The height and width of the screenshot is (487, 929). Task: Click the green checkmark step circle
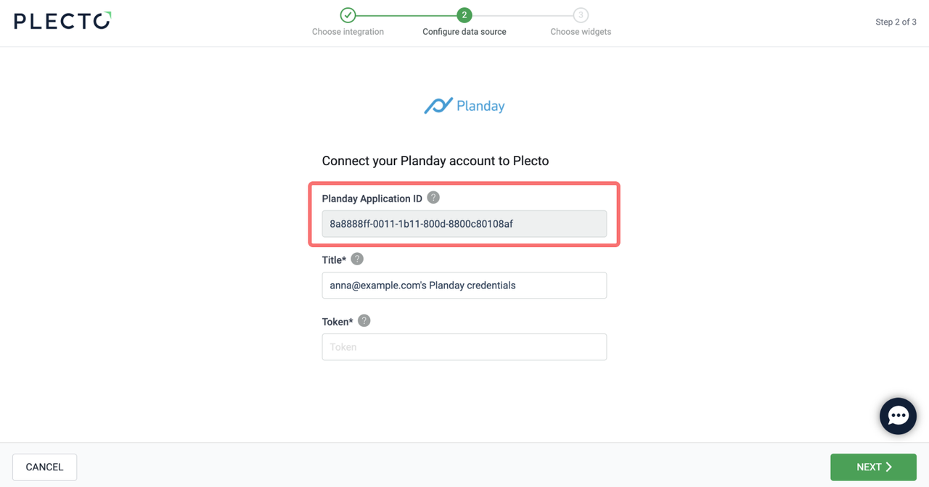tap(348, 15)
